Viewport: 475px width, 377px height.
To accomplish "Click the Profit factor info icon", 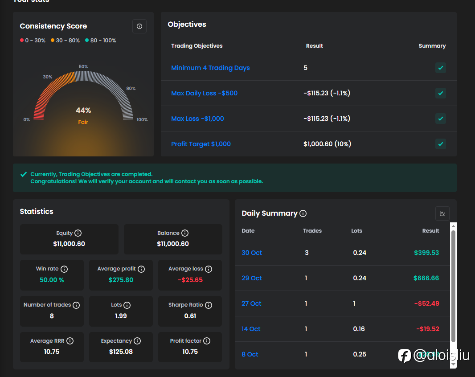I will (x=207, y=341).
